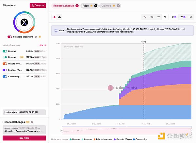Screen dimensions: 196x143
Task: Add the Claimed series with plus icon
Action: point(118,6)
